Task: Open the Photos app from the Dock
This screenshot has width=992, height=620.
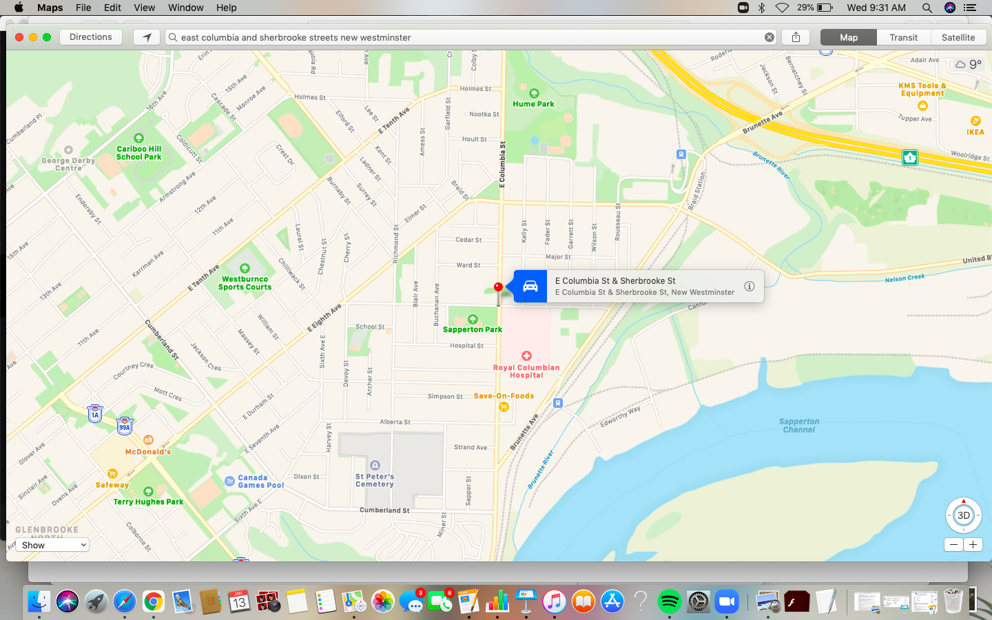Action: [x=382, y=601]
